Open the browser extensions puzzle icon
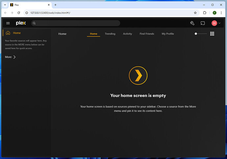 [205, 13]
